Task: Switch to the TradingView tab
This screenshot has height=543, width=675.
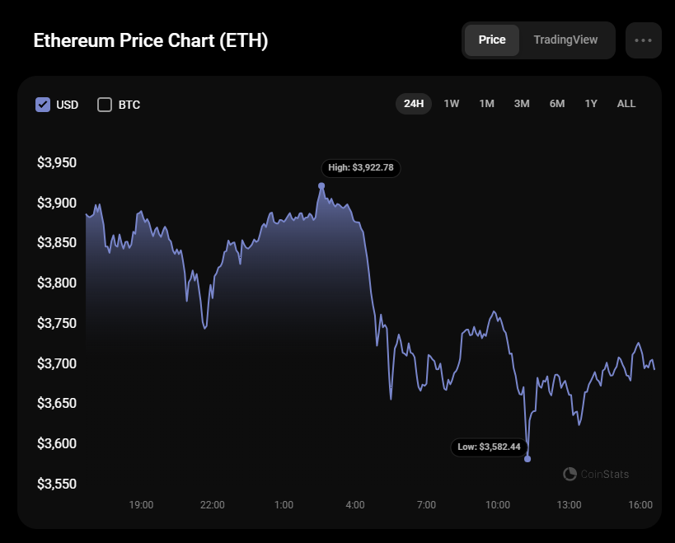Action: tap(565, 40)
